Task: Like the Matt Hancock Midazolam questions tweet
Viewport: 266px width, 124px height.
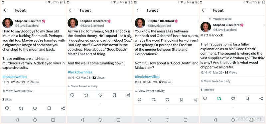Action: (233, 99)
